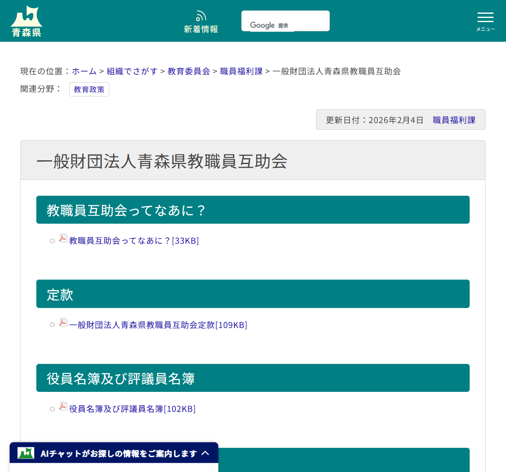Image resolution: width=506 pixels, height=472 pixels.
Task: Open 役員名簿及び評議員名簿[102KB] PDF
Action: 132,409
